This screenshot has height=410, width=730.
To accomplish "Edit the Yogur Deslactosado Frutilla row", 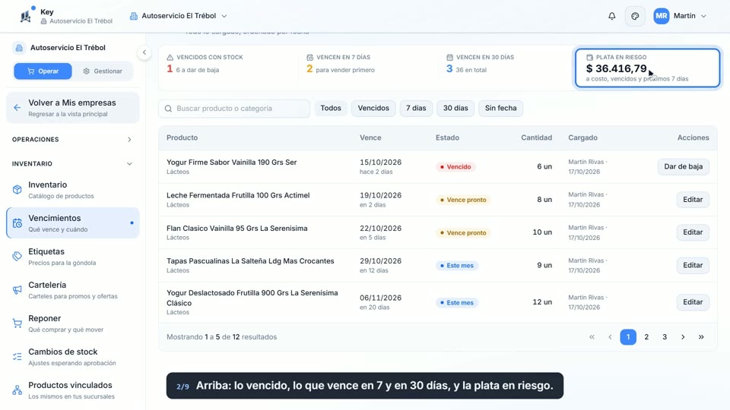I will tap(692, 302).
